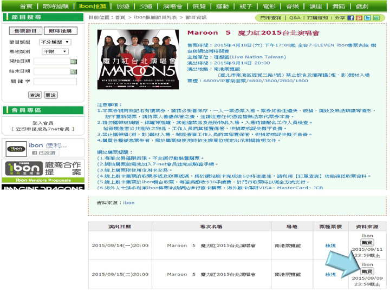Screen dimensions: 390x292
Task: Click the 關鍵字 keyword input field
Action: point(55,81)
